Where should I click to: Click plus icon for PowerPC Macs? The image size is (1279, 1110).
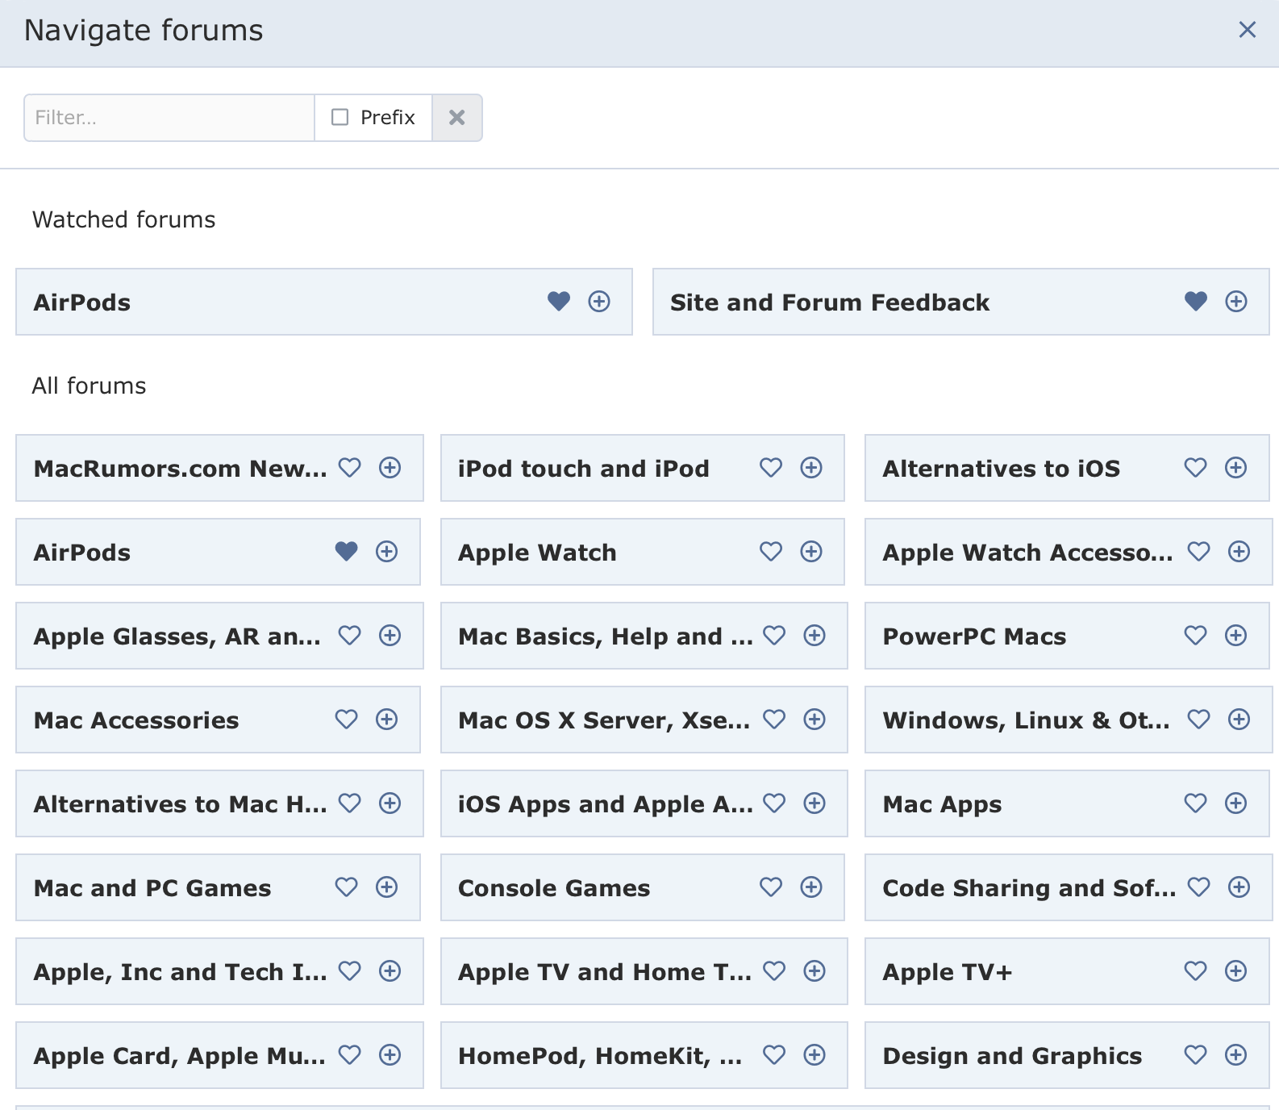1236,636
